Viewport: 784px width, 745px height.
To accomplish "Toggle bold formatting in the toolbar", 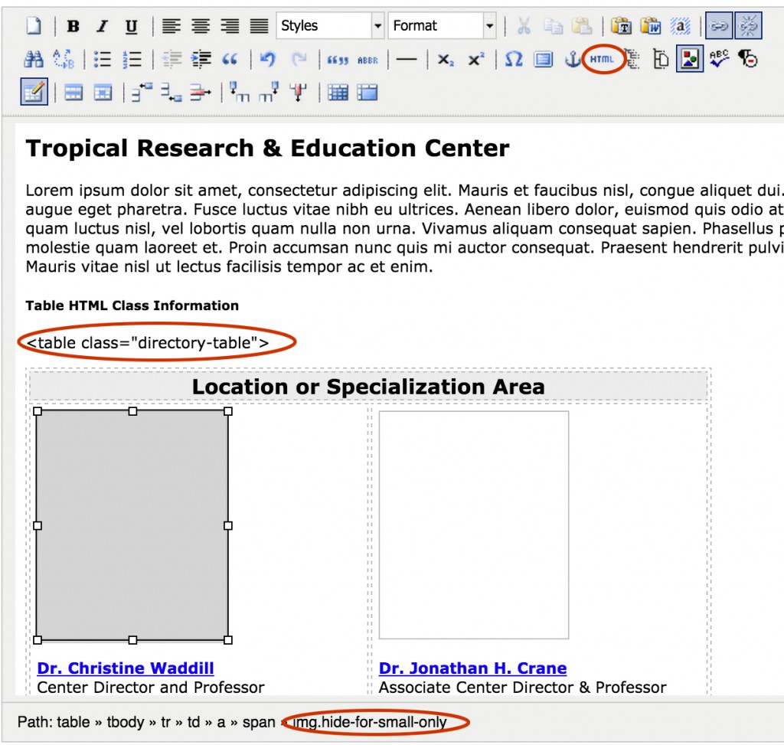I will pos(73,27).
